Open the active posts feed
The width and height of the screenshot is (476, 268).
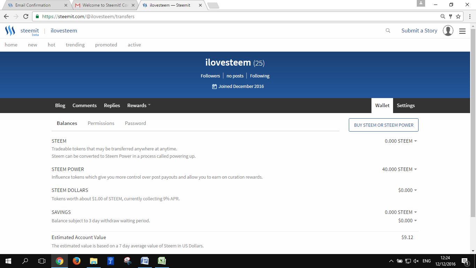click(134, 45)
